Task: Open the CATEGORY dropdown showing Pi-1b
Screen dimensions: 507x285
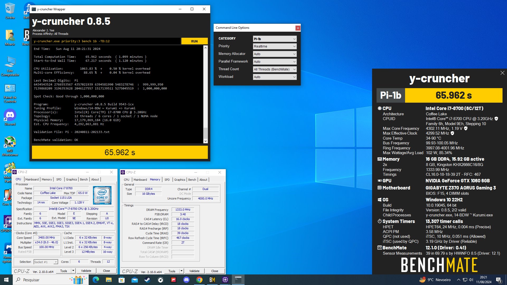Action: click(275, 39)
